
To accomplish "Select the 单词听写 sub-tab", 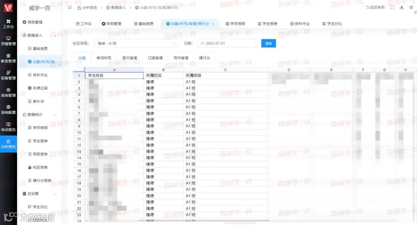I will (104, 58).
